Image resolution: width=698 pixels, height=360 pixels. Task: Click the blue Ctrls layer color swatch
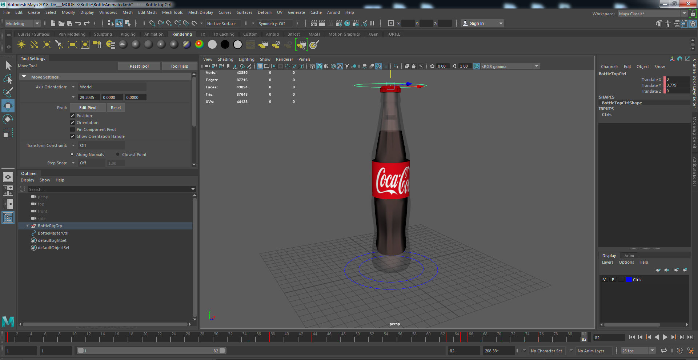click(629, 280)
